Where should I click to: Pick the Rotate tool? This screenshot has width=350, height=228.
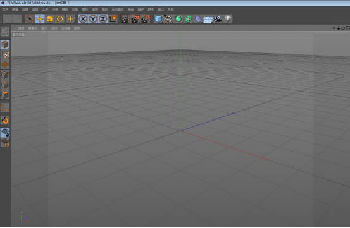60,19
